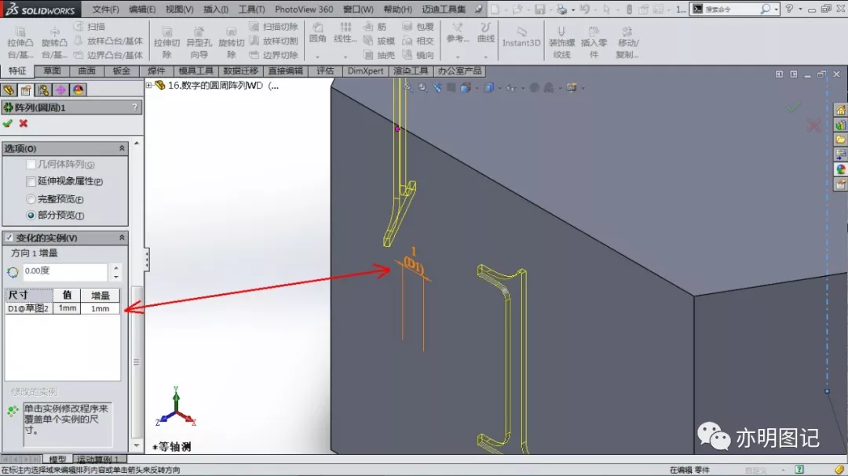Image resolution: width=848 pixels, height=476 pixels.
Task: Select the Wrap (包覆) tool
Action: tap(418, 27)
